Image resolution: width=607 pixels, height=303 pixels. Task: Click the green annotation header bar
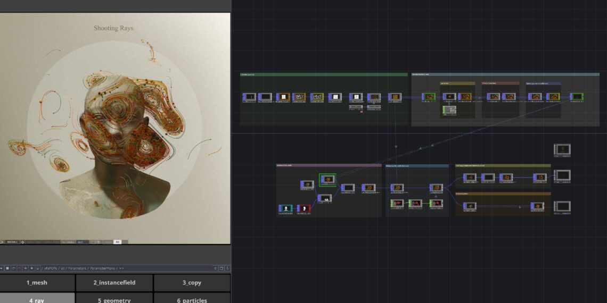click(323, 75)
